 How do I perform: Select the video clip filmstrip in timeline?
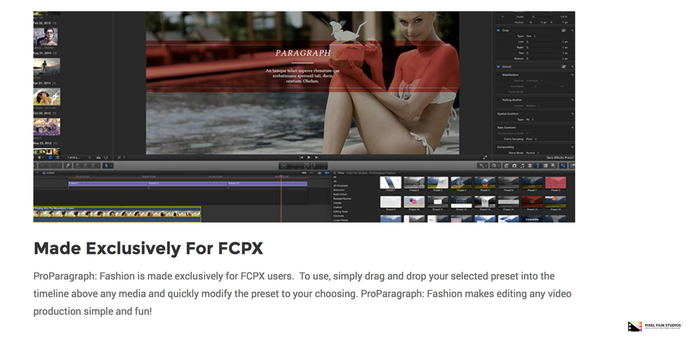[117, 214]
